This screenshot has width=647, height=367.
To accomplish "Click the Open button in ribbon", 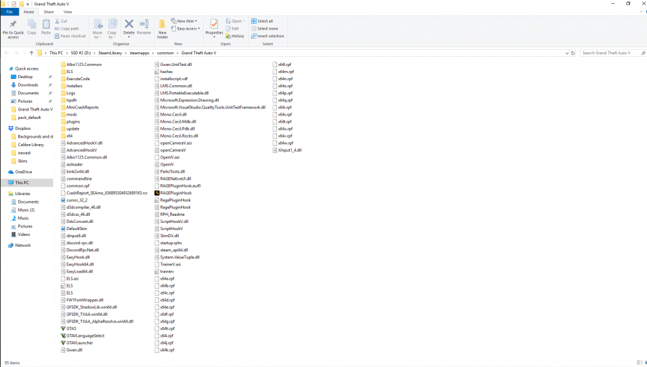I will (x=236, y=21).
